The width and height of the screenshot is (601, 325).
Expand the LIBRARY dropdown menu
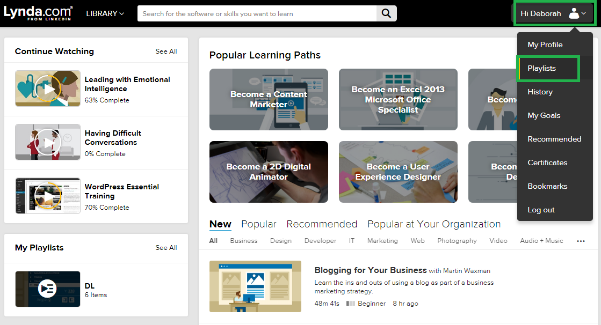[x=105, y=13]
